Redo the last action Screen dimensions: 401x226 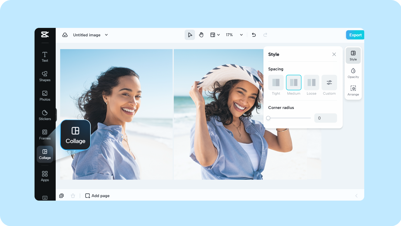click(x=265, y=35)
